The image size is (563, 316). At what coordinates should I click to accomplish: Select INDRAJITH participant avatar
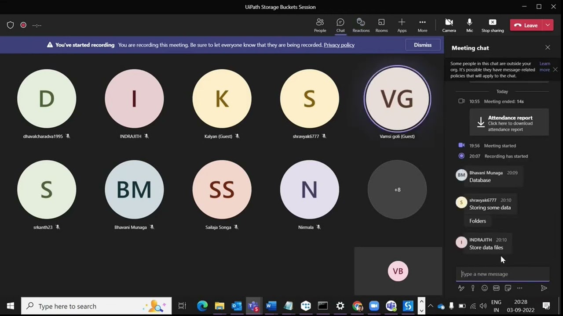tap(134, 99)
